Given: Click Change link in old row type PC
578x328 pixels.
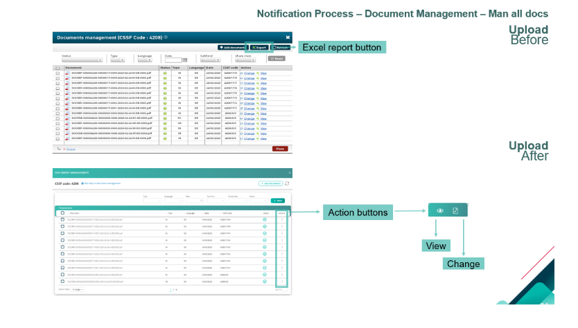Looking at the screenshot, I should tap(249, 118).
